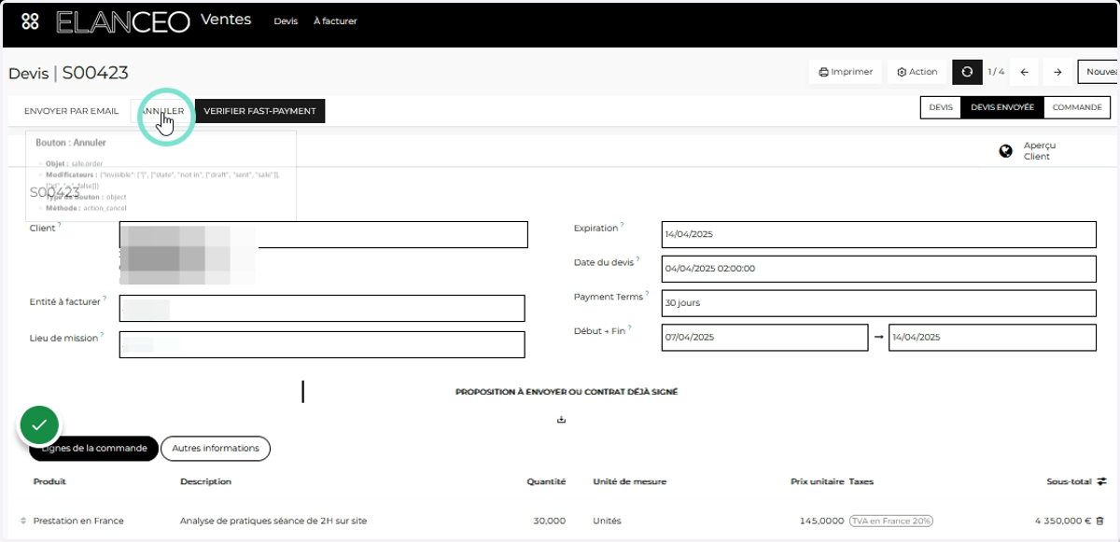This screenshot has height=542, width=1120.
Task: Click the Unités cell
Action: coord(607,521)
